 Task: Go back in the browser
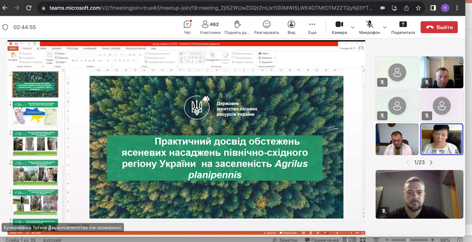5,8
